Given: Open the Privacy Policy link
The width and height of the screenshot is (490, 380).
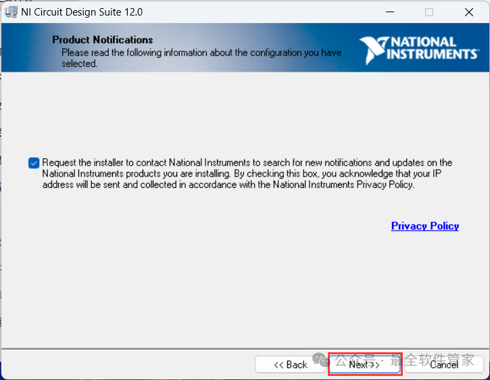Looking at the screenshot, I should click(424, 226).
